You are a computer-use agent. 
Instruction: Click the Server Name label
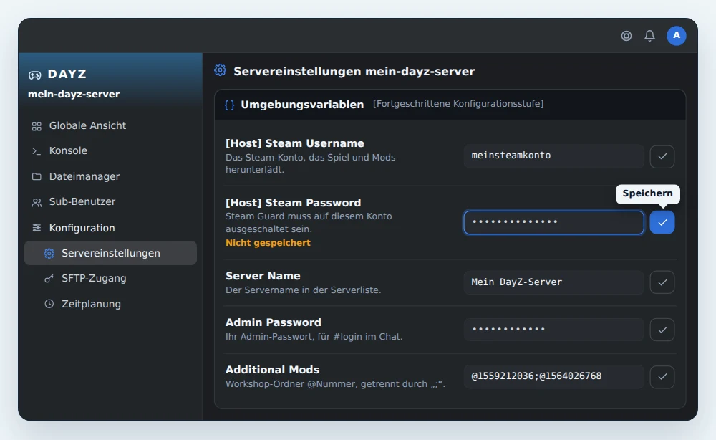(x=263, y=276)
